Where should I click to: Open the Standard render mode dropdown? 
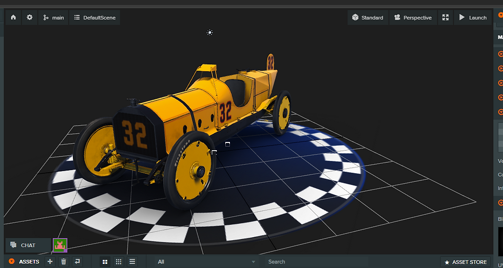367,17
